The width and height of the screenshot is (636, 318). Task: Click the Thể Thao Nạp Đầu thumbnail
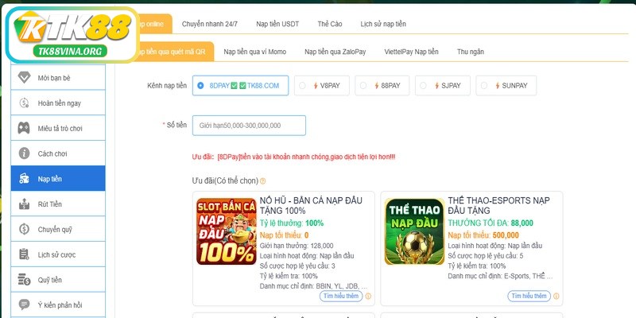pos(414,231)
